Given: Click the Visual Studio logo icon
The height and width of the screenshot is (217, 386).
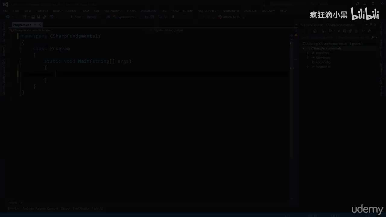Looking at the screenshot, I should (5, 4).
